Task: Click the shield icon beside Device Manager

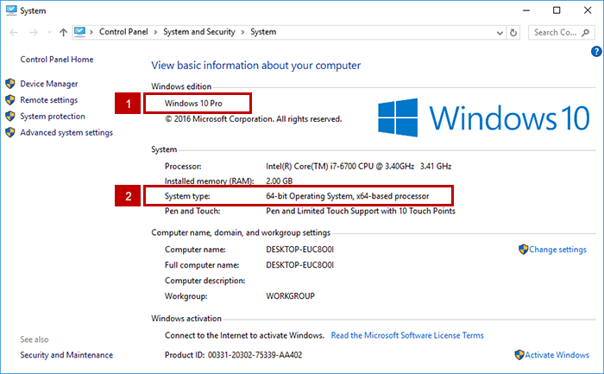Action: (x=10, y=84)
